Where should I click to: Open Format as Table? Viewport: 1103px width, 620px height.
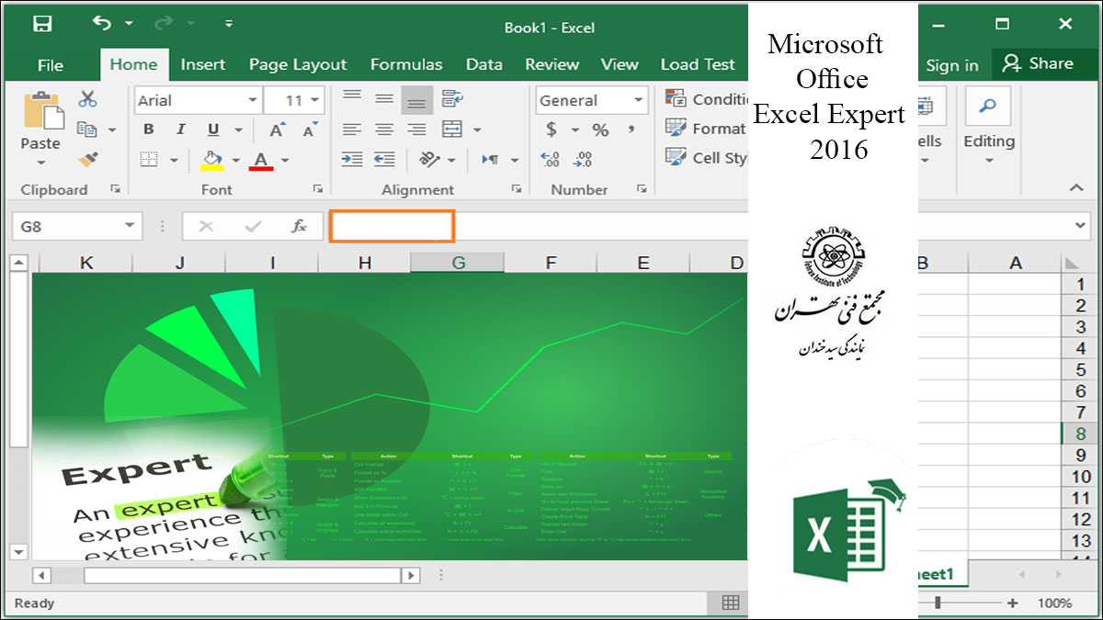(705, 129)
